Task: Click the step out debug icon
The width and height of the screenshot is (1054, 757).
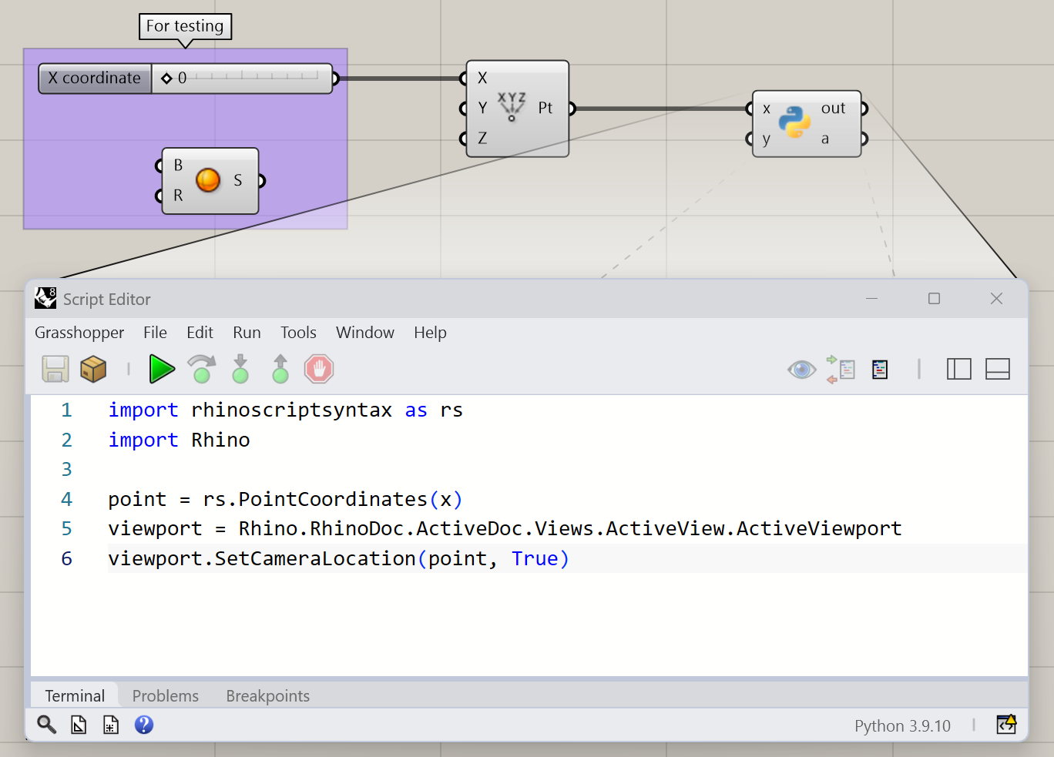Action: pos(280,369)
